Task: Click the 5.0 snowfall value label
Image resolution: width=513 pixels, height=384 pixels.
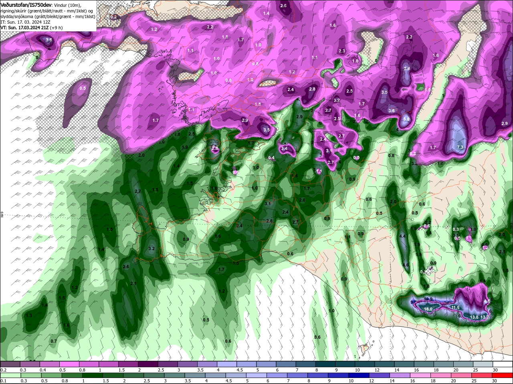Action: 406,119
